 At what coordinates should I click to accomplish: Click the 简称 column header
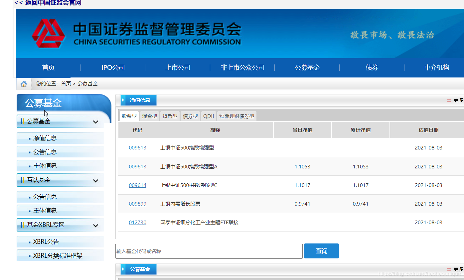click(x=215, y=130)
